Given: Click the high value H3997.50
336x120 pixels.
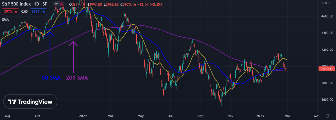Looking at the screenshot, I should [x=94, y=4].
